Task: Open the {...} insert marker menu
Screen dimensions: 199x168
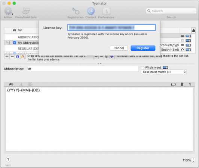Action: tap(173, 84)
